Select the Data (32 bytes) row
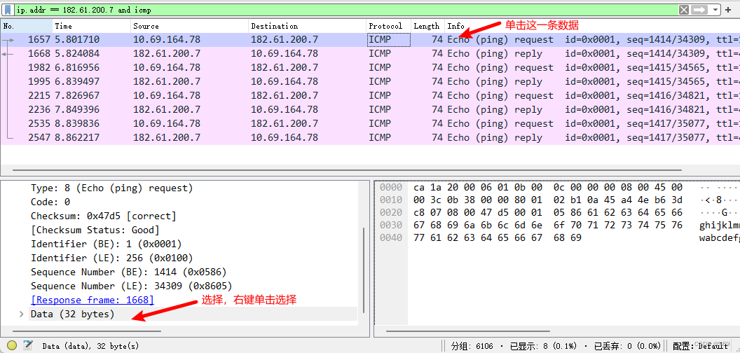This screenshot has height=353, width=740. pyautogui.click(x=193, y=314)
